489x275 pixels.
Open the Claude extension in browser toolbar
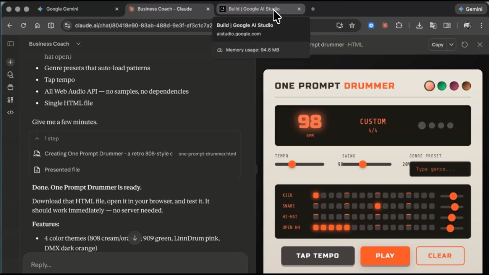point(385,25)
